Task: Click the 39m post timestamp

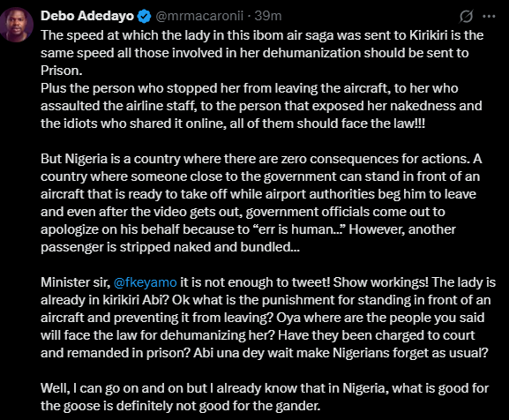Action: [x=268, y=16]
